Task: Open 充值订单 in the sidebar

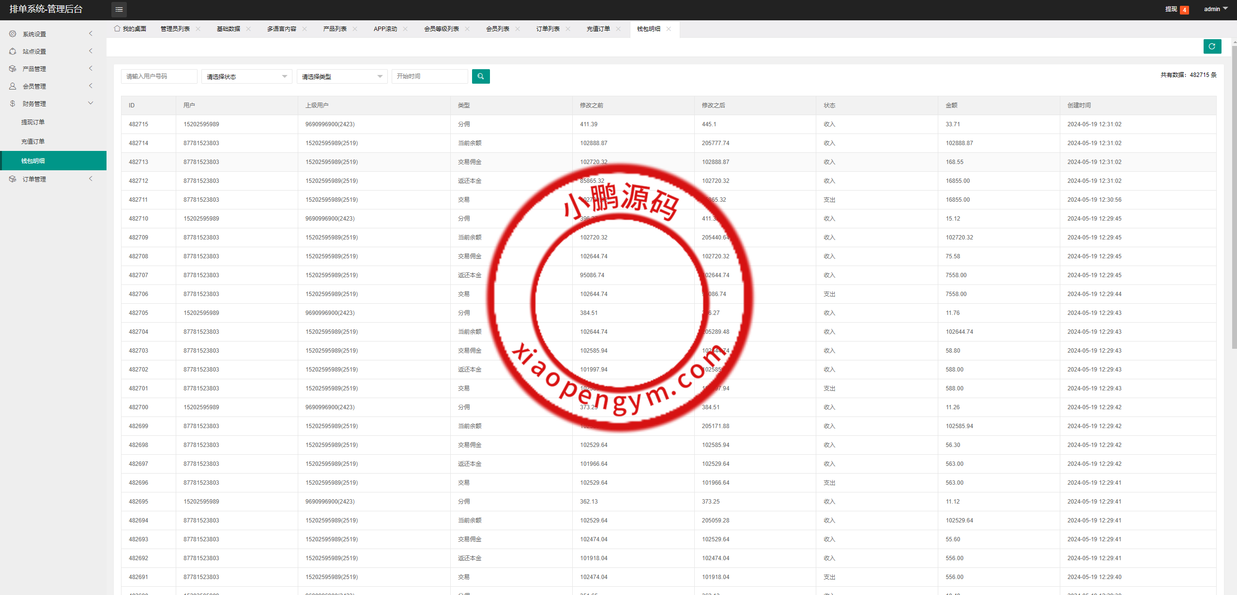Action: (33, 142)
